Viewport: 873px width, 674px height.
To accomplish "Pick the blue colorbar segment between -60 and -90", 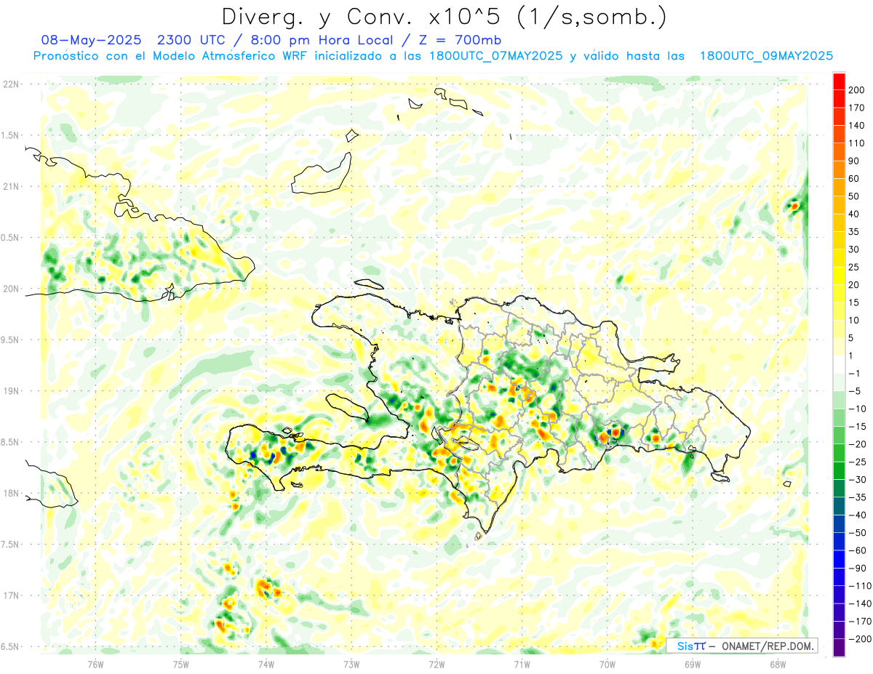I will point(839,559).
